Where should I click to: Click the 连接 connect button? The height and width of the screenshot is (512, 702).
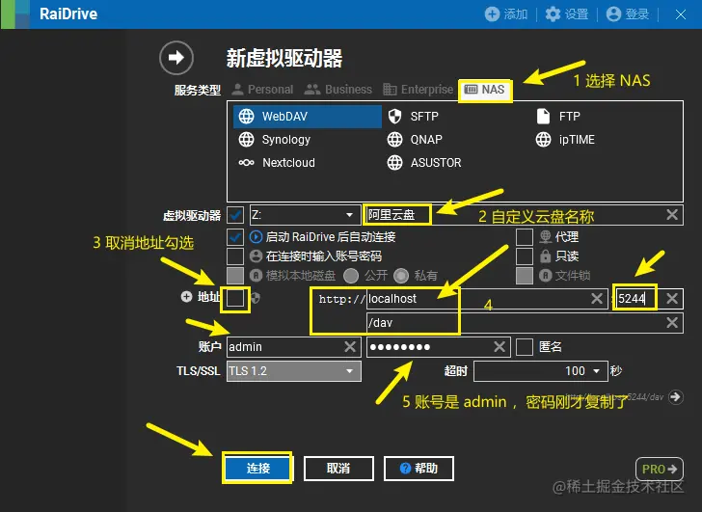(257, 469)
